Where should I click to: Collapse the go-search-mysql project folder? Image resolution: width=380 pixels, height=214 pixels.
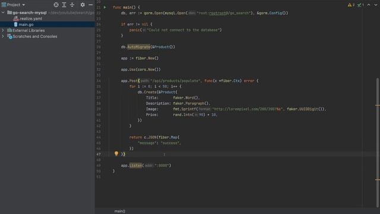point(3,12)
